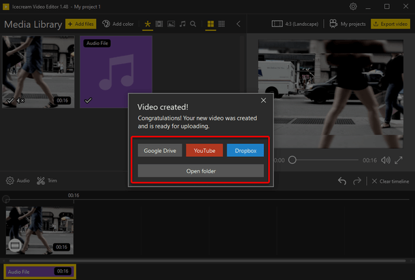Viewport: 415px width, 280px height.
Task: Collapse the Media Library panel arrow
Action: (x=239, y=24)
